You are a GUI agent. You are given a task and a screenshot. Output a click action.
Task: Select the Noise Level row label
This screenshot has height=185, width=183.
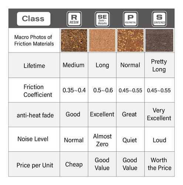33,139
